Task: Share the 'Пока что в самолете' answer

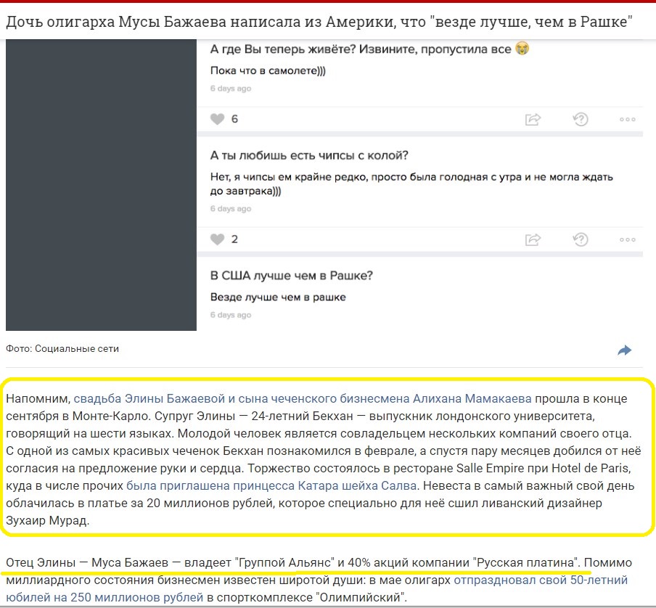Action: [533, 119]
